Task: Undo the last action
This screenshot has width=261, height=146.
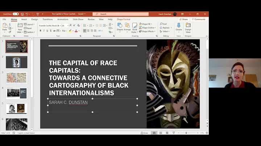Action: click(x=27, y=14)
